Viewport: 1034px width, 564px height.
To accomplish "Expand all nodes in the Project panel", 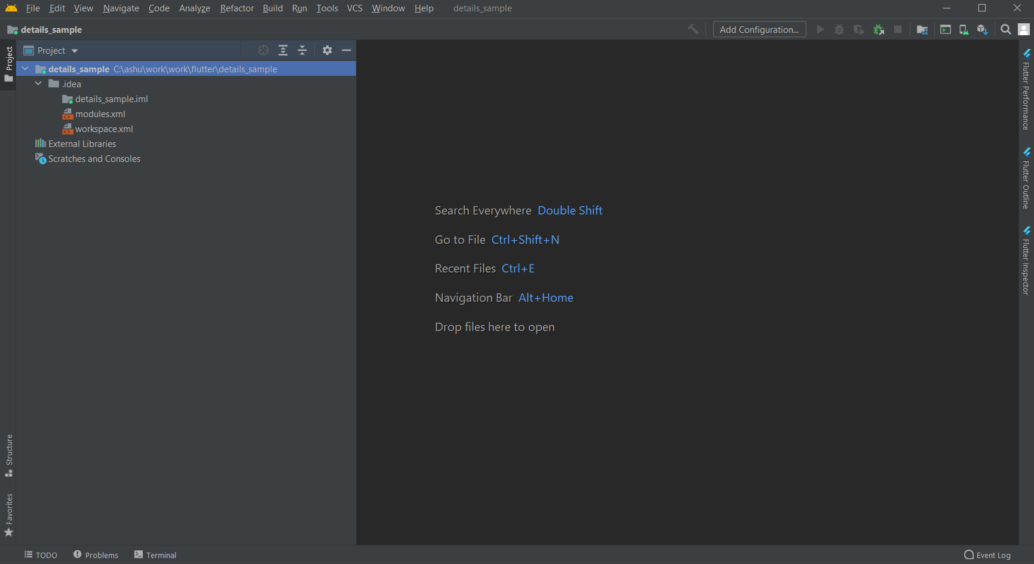I will (x=283, y=50).
